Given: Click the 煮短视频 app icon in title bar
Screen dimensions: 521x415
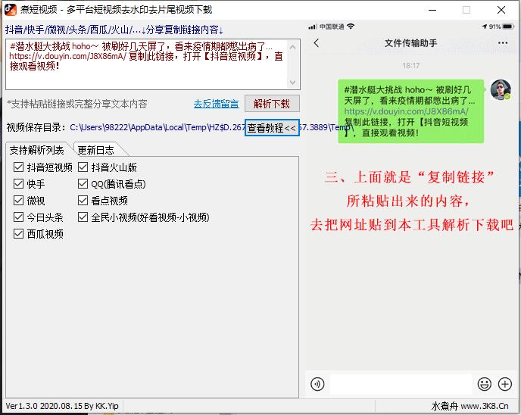Looking at the screenshot, I should tap(11, 10).
